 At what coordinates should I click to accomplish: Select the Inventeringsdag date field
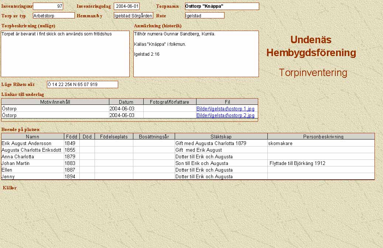(x=127, y=6)
